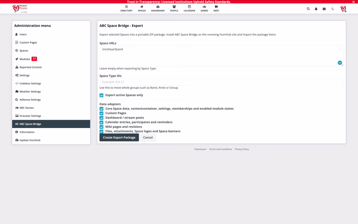Open Weather Settings admin entry
Viewport: 358px width, 224px height.
tap(51, 92)
